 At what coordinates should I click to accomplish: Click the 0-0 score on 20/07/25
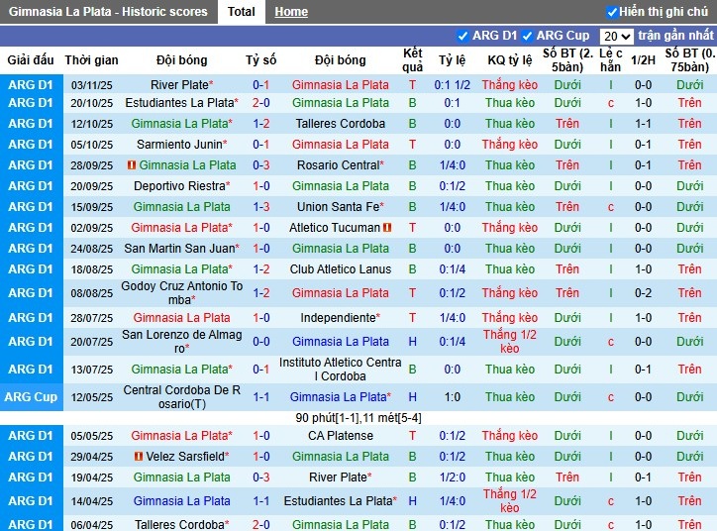(261, 342)
